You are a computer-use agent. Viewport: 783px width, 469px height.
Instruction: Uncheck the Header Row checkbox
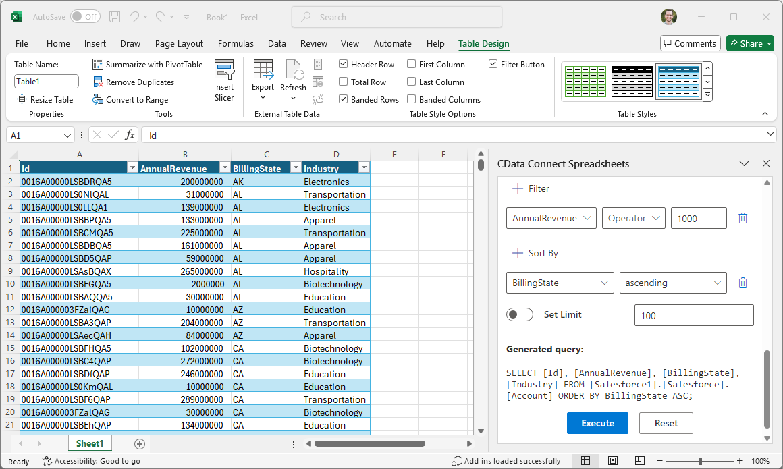point(344,64)
